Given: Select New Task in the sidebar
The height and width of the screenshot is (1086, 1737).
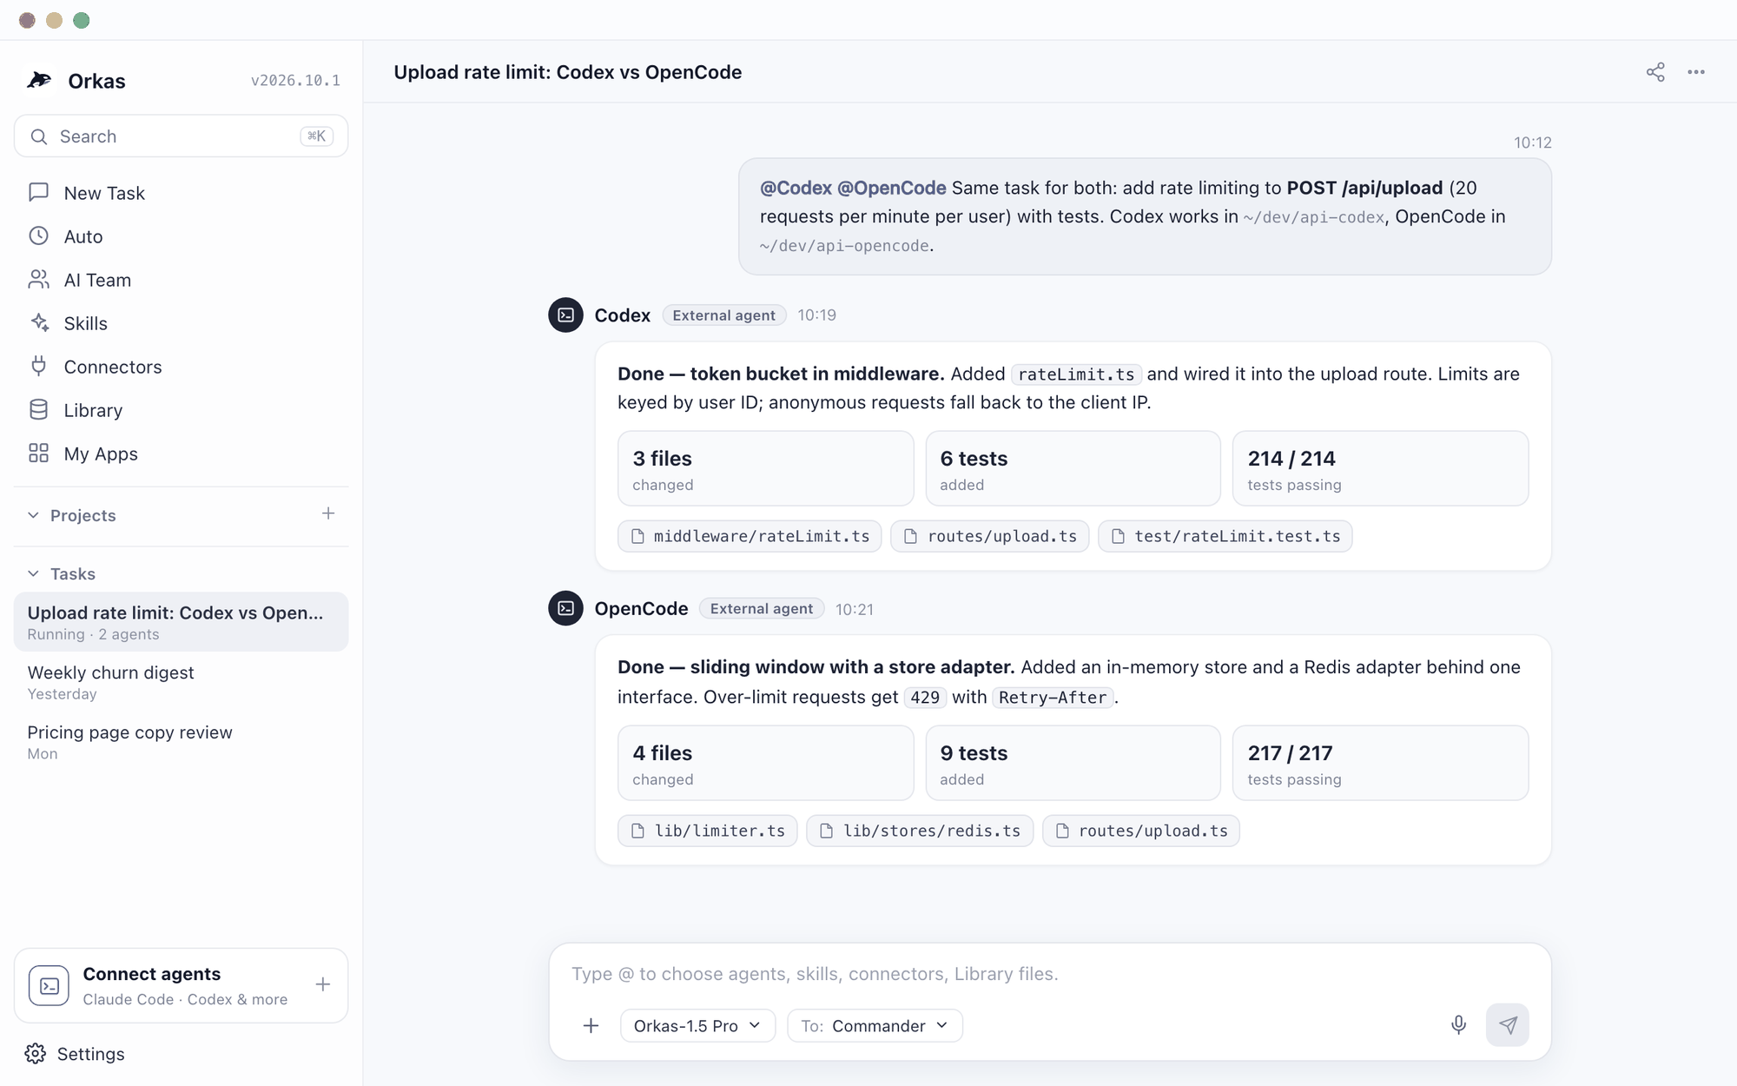Looking at the screenshot, I should 181,193.
